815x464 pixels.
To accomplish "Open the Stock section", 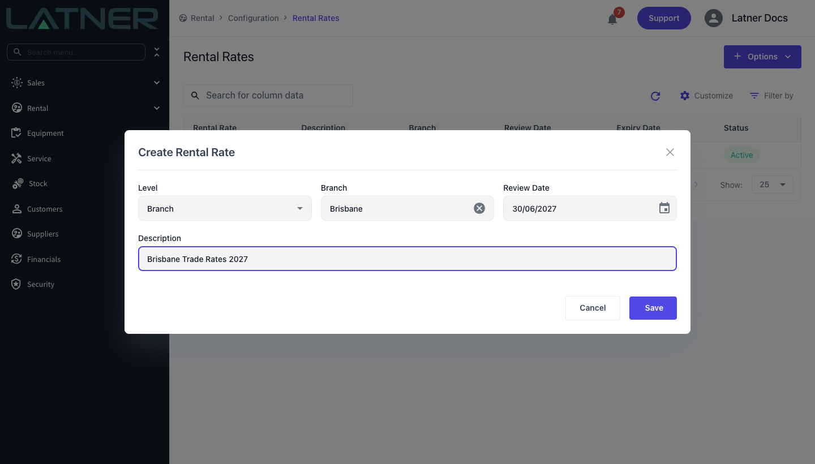I will [85, 183].
